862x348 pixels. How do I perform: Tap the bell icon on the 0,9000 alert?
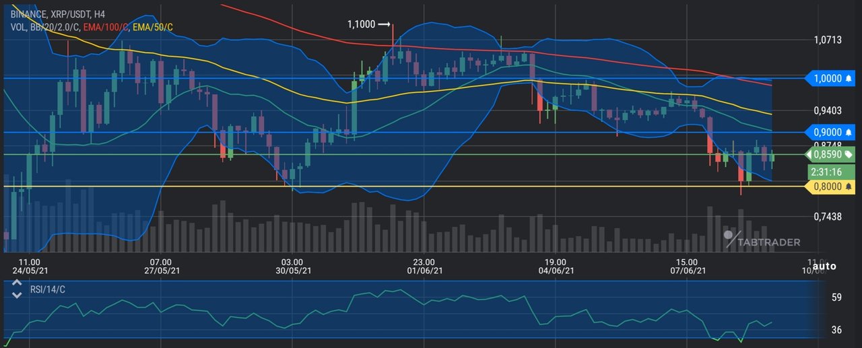(x=849, y=132)
